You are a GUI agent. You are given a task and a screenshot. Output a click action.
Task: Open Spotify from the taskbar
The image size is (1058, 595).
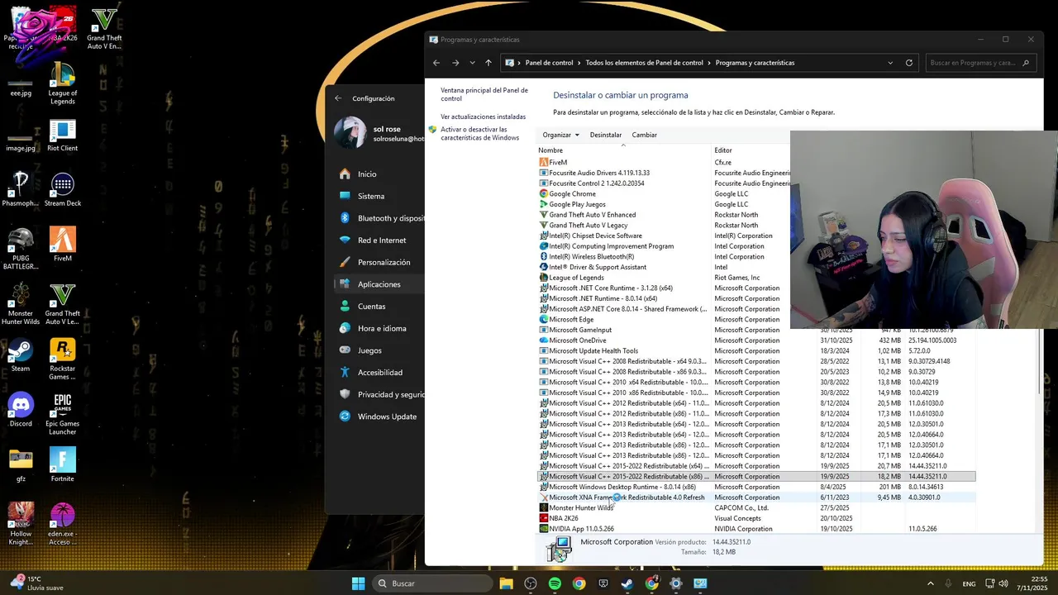coord(555,583)
